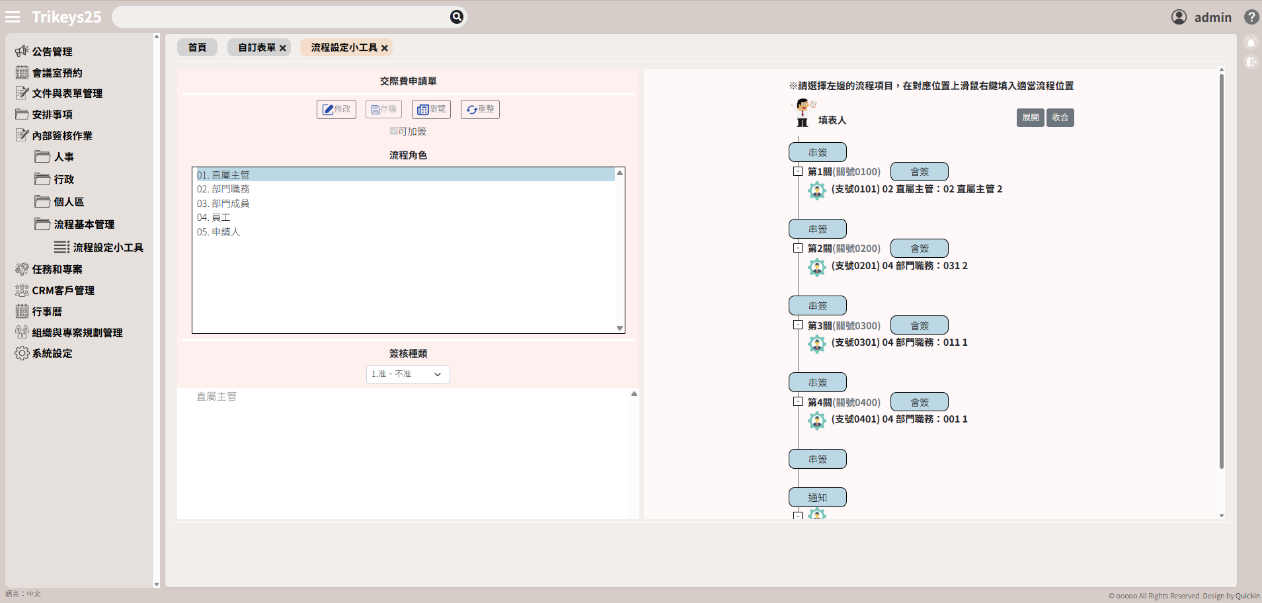Click the 系統設定 gear icon
1262x603 pixels.
[x=22, y=354]
